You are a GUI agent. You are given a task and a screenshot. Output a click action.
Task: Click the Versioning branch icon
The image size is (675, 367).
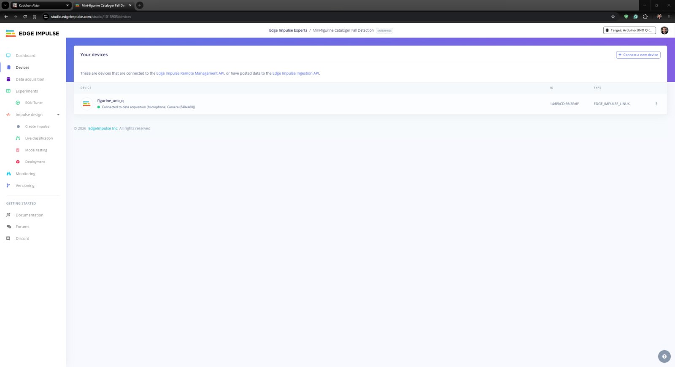click(x=8, y=186)
